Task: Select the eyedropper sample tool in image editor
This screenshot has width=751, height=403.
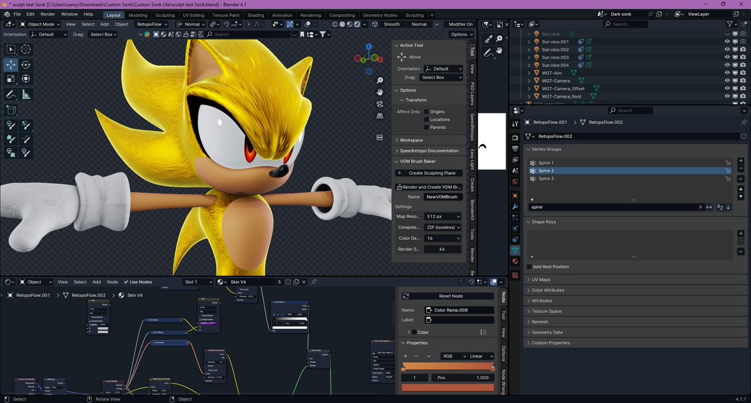Action: tap(489, 39)
